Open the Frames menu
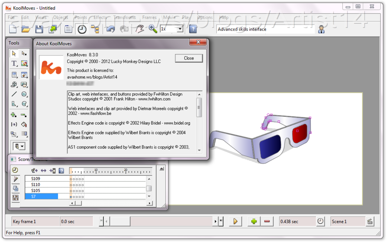Image resolution: width=387 pixels, height=242 pixels. tap(149, 17)
